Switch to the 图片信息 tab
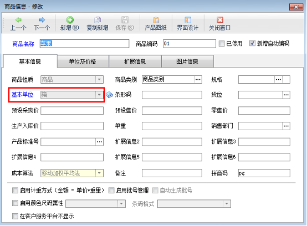307x226 pixels. 187,61
